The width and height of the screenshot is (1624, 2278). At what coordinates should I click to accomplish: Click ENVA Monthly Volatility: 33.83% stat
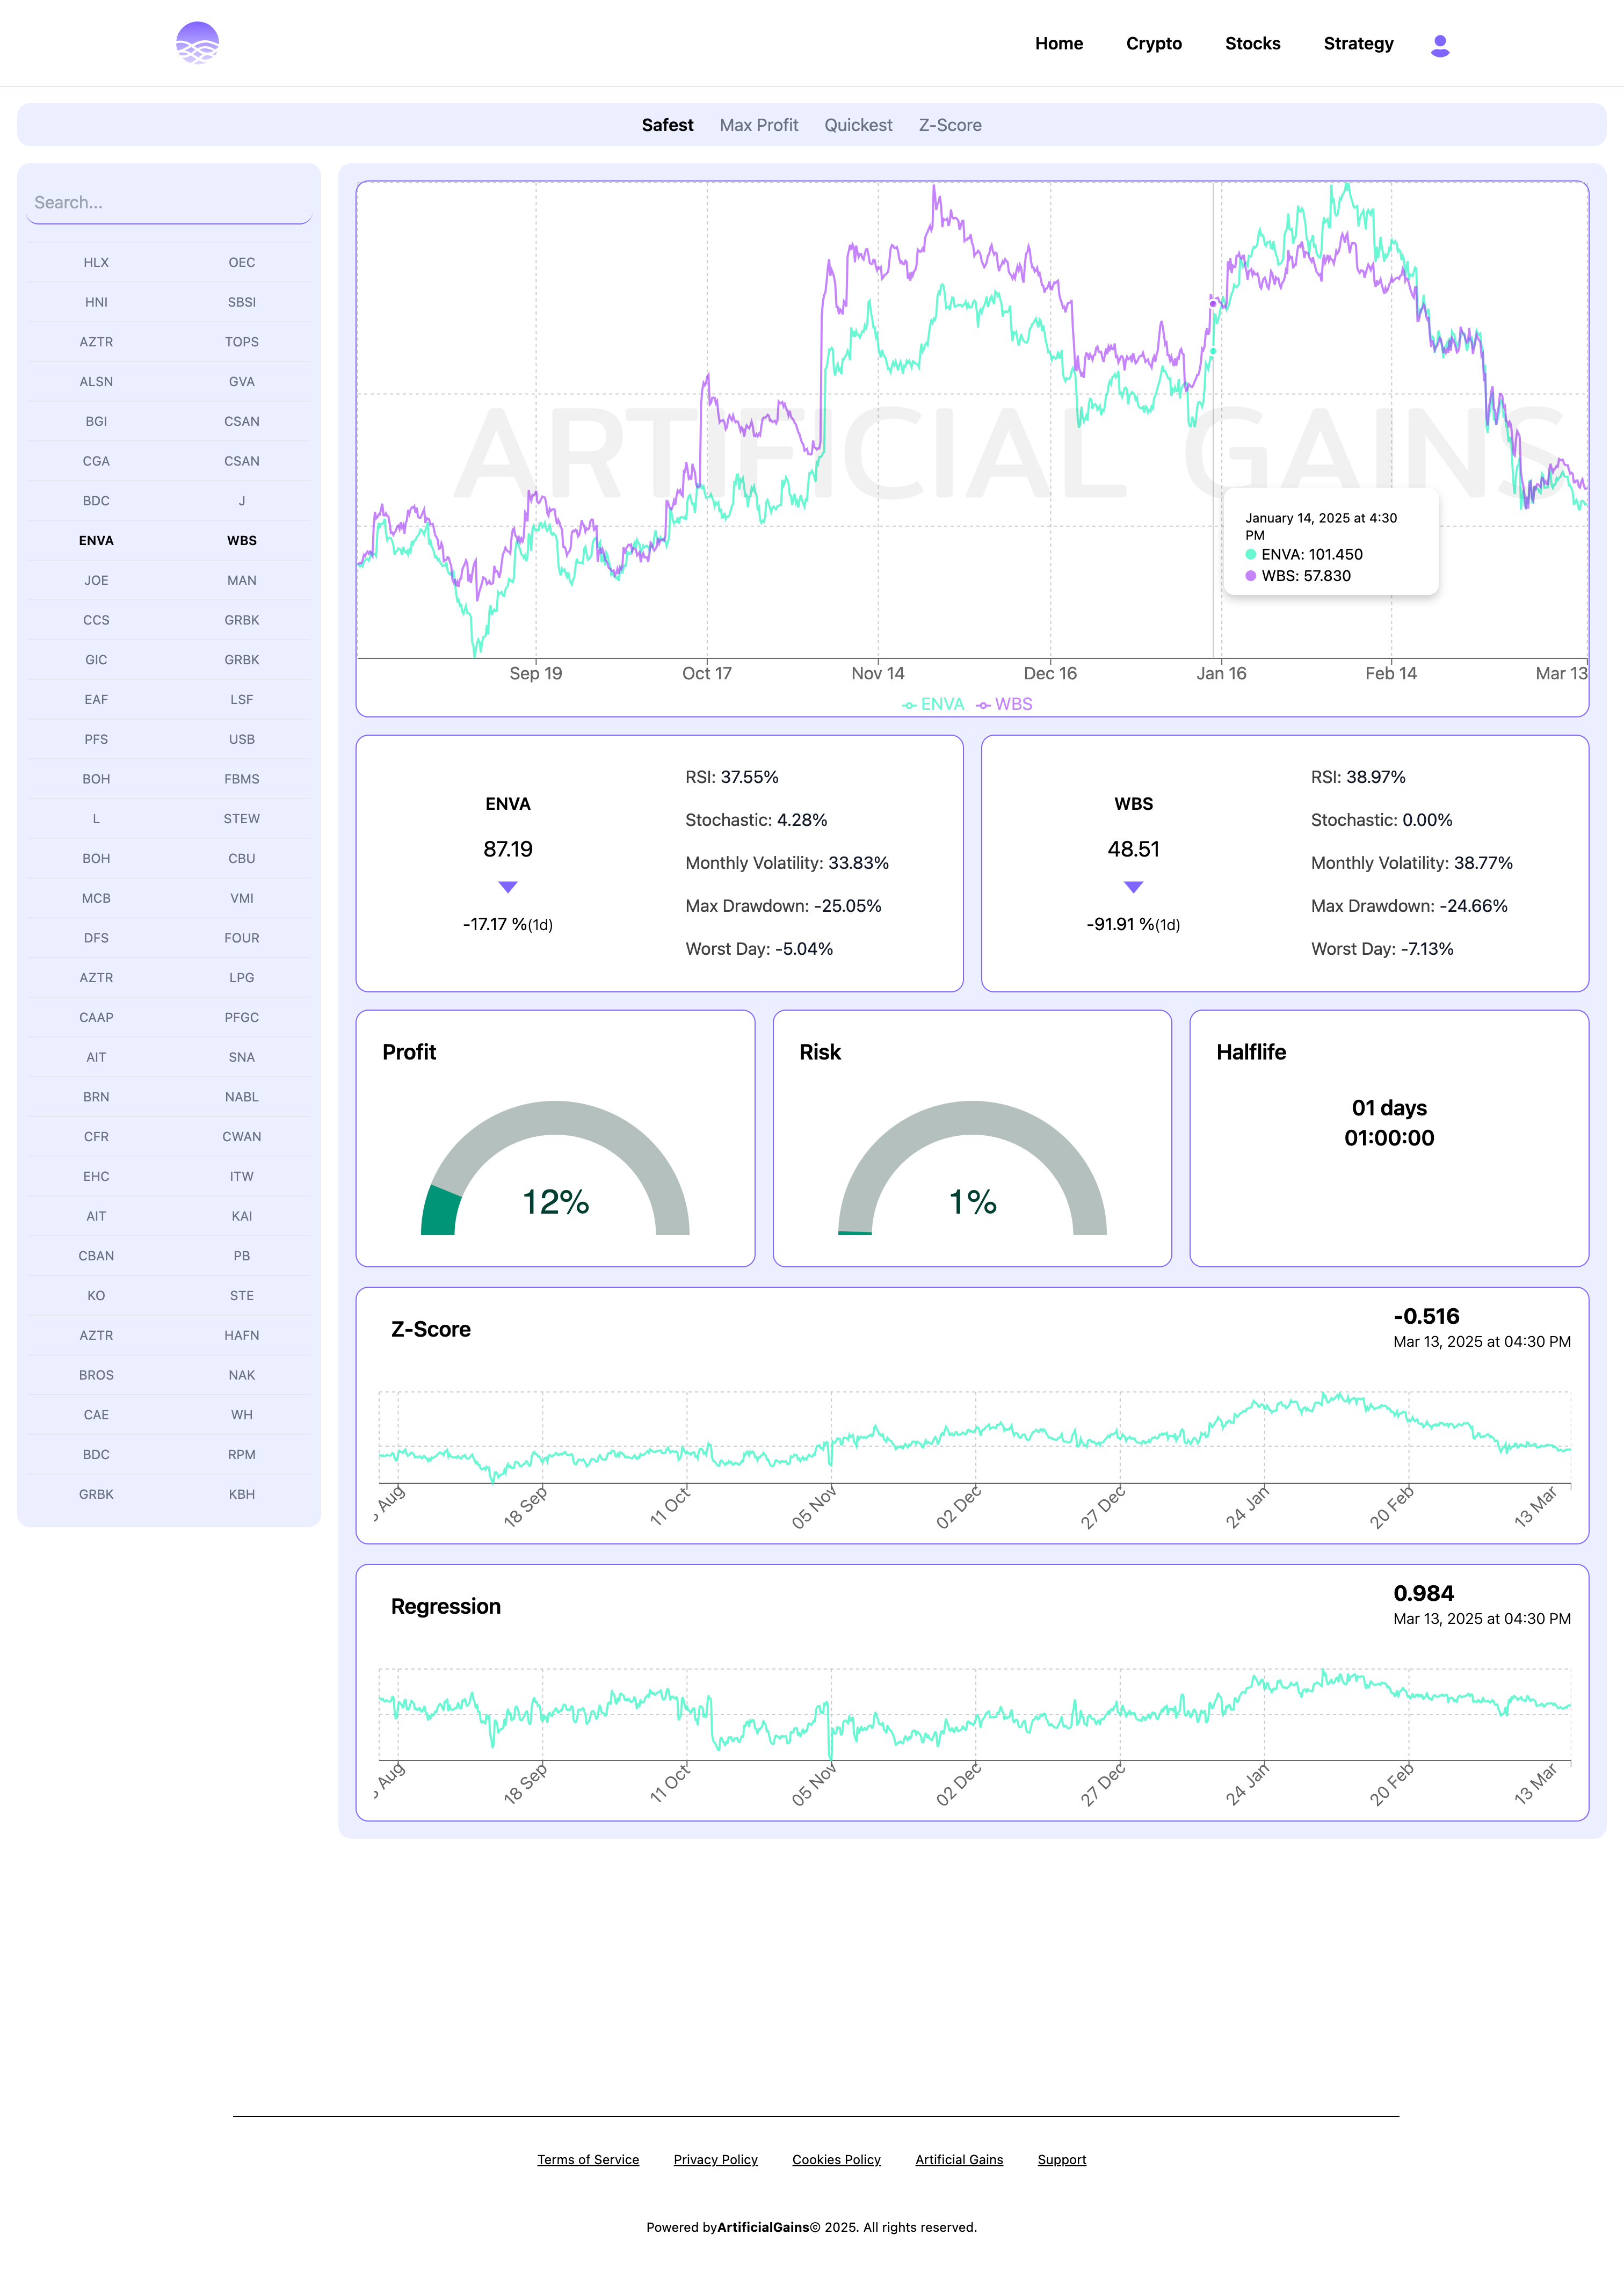click(x=787, y=863)
